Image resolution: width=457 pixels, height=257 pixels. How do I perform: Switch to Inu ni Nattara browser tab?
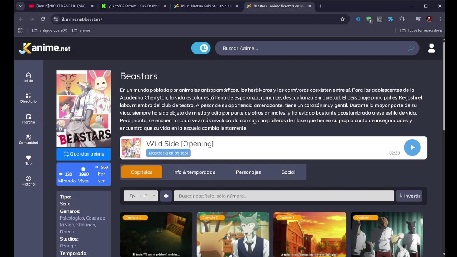[206, 6]
